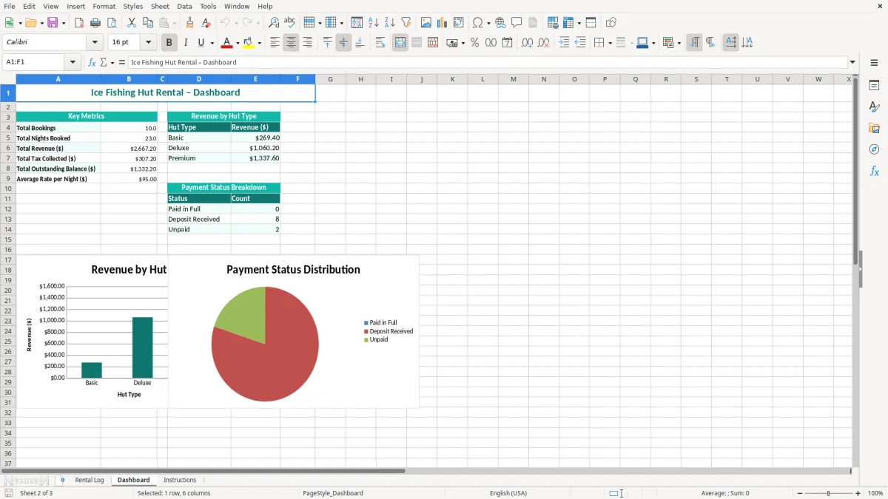Export directly as PDF
The height and width of the screenshot is (499, 888).
click(79, 23)
